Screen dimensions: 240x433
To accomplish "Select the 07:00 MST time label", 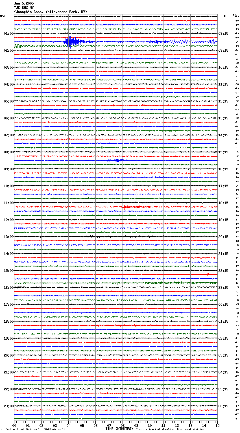I will pyautogui.click(x=9, y=135).
